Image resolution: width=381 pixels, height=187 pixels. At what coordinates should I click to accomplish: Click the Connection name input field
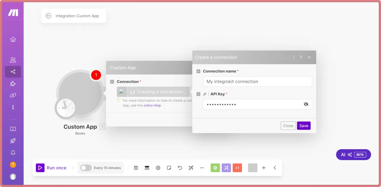point(257,81)
